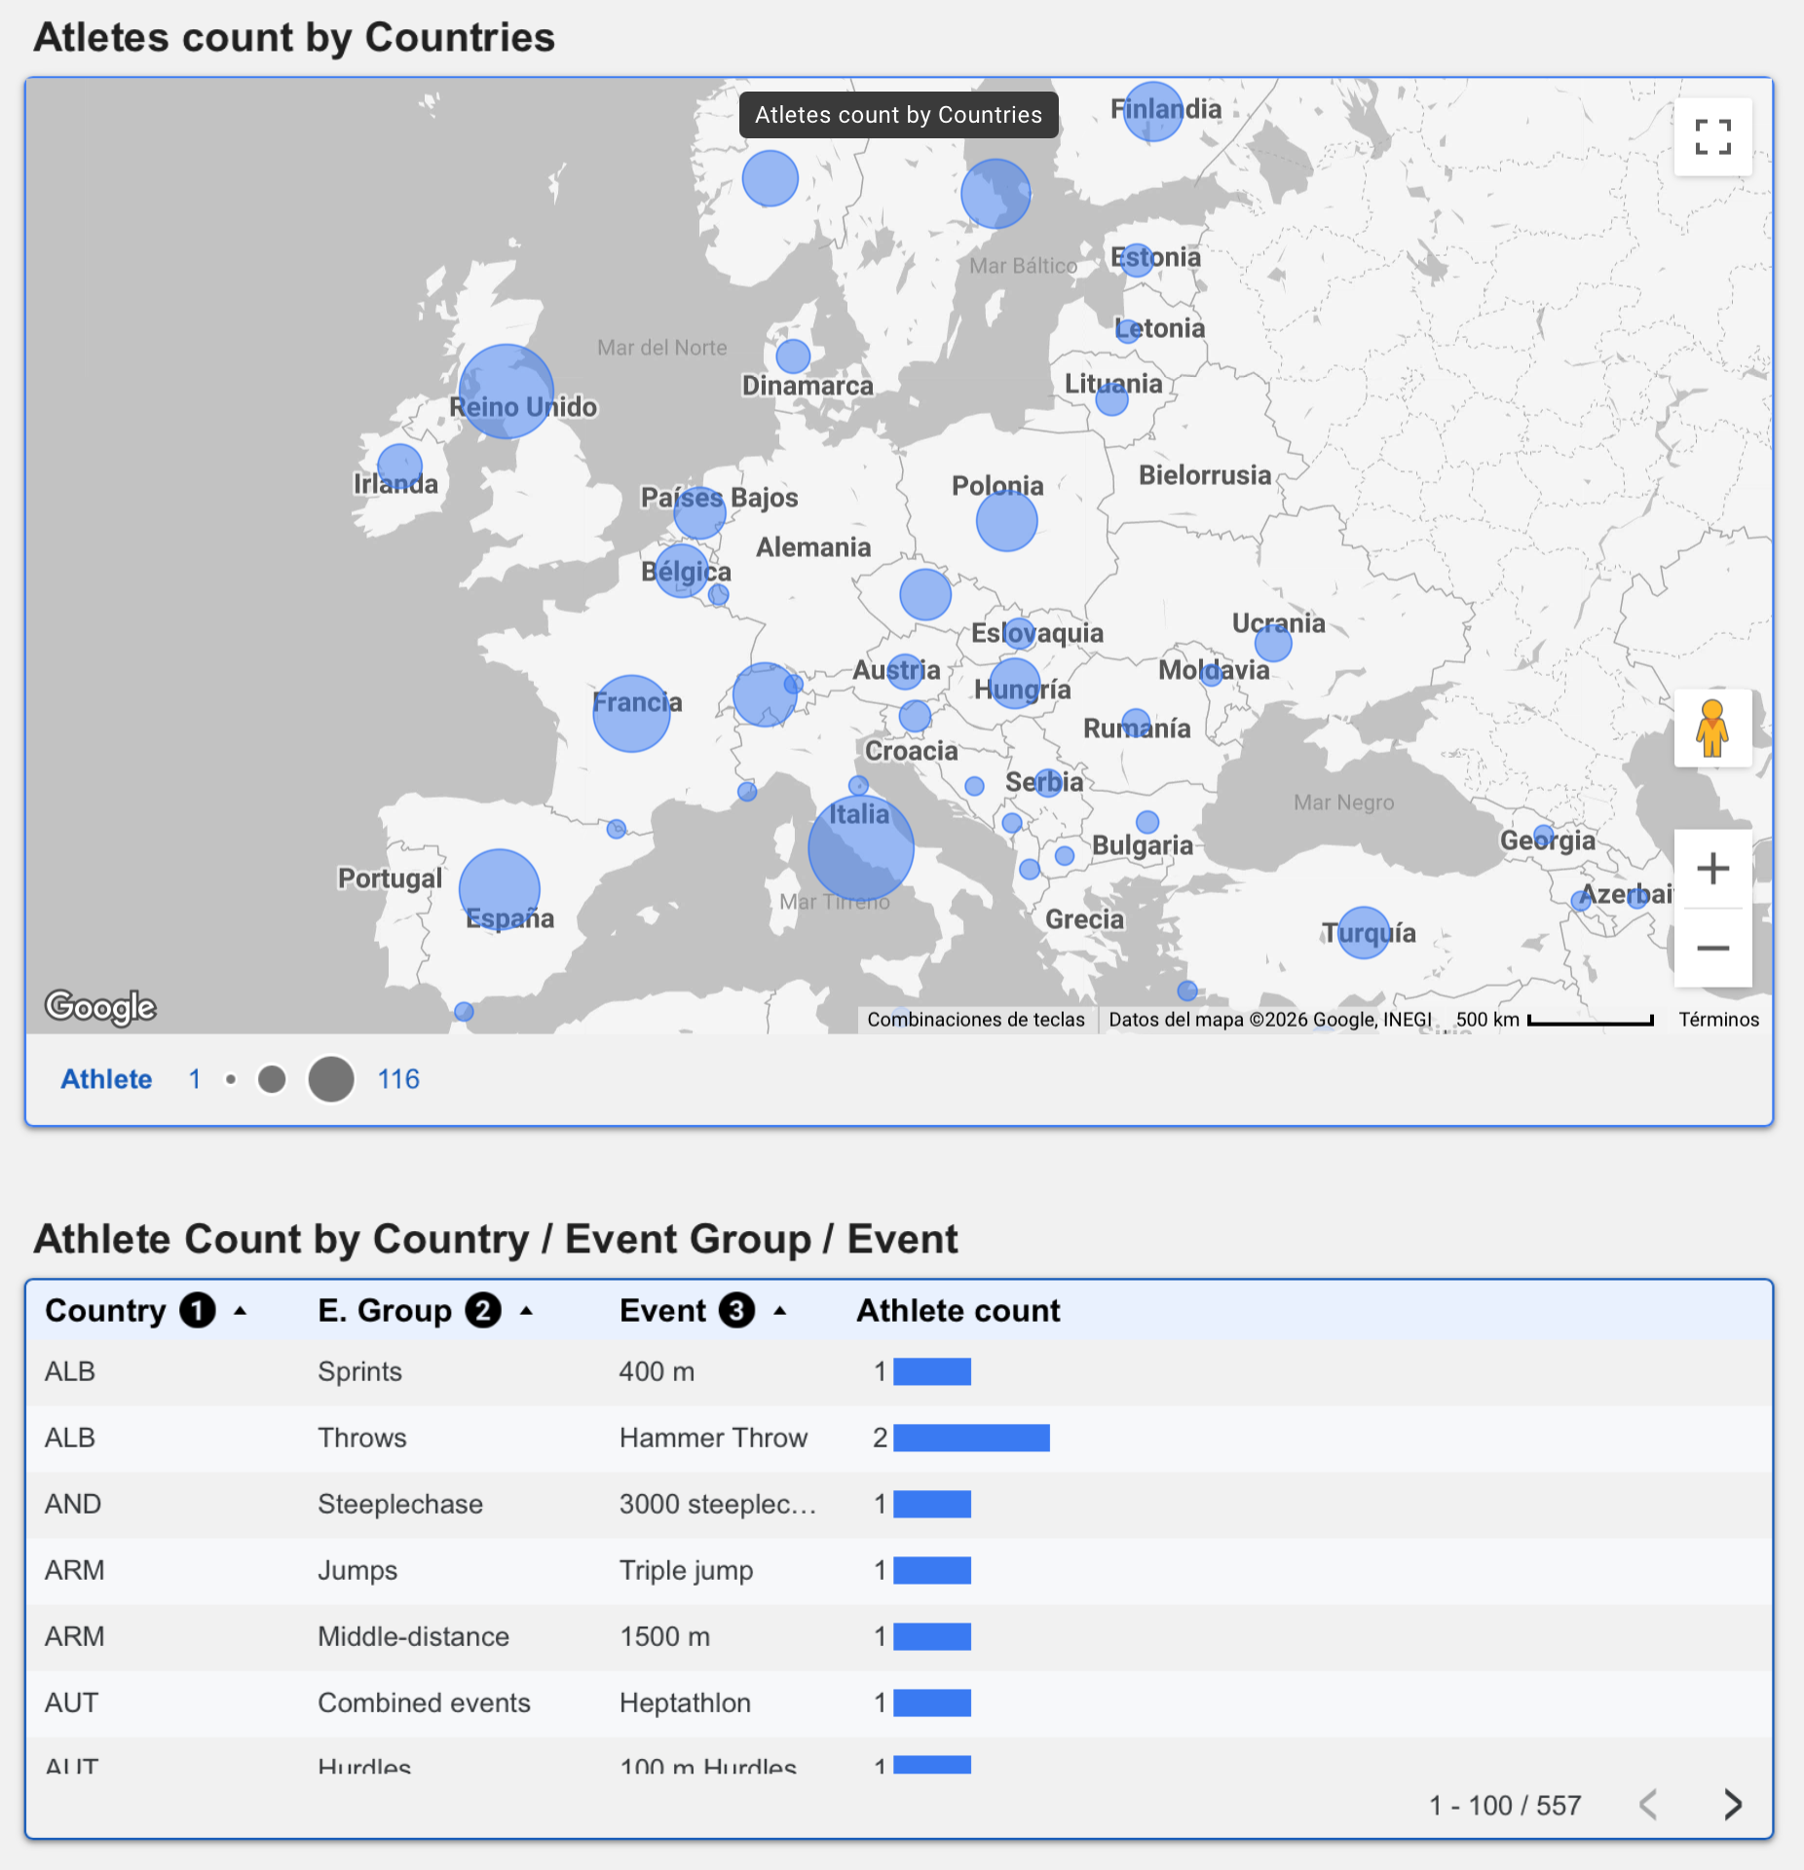Open Combinaciones de teclas shortcuts
1804x1870 pixels.
point(976,1020)
